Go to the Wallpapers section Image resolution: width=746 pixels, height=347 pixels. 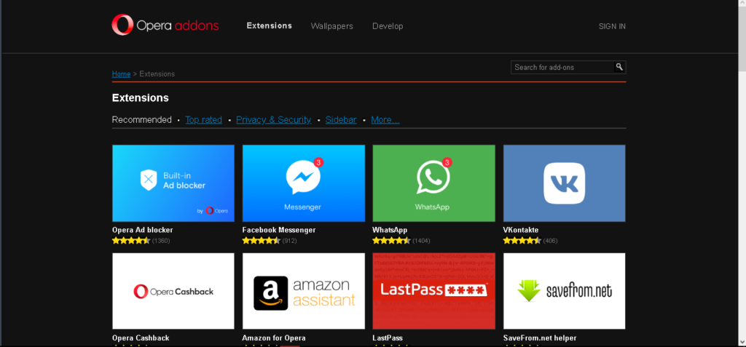click(332, 26)
